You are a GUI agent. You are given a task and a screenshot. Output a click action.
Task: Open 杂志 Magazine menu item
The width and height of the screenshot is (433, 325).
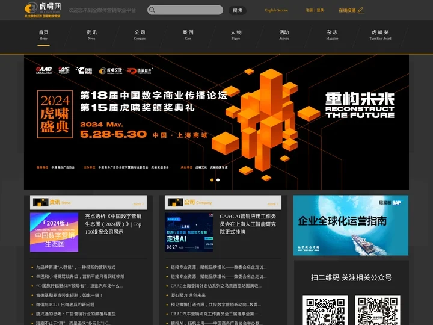click(332, 35)
